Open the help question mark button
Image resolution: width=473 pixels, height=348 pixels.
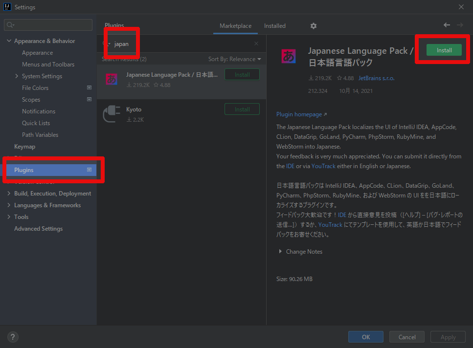pyautogui.click(x=13, y=337)
